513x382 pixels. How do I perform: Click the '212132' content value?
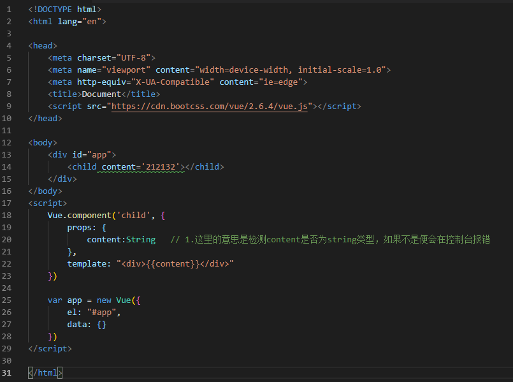[x=161, y=167]
